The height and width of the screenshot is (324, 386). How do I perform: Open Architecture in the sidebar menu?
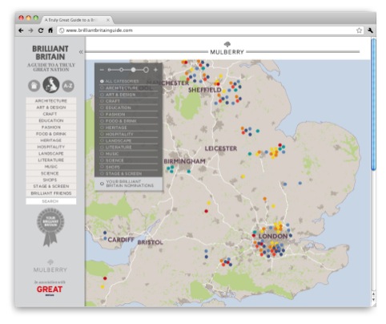[51, 101]
